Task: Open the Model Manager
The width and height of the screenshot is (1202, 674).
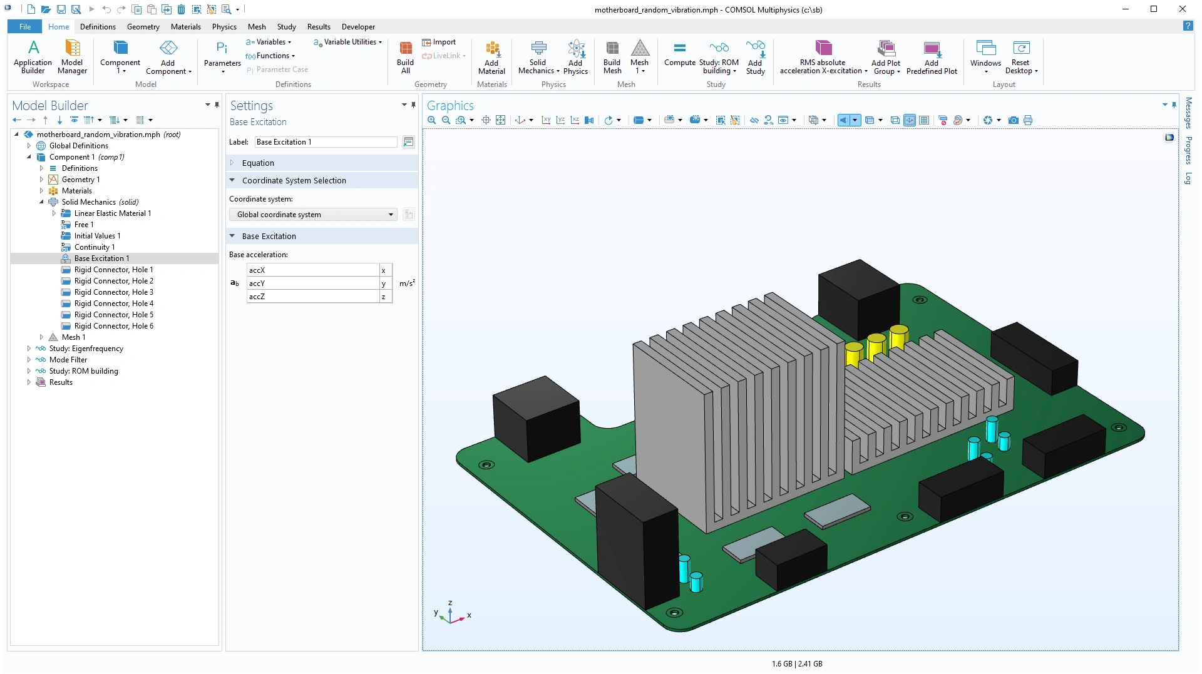Action: click(x=72, y=56)
